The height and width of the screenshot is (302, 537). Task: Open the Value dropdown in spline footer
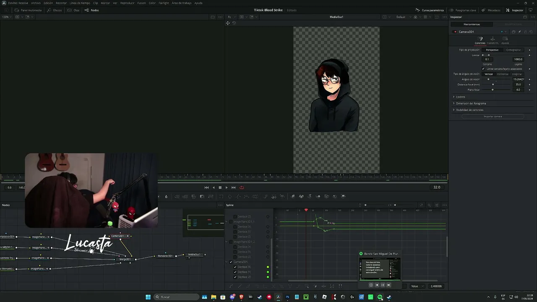[x=417, y=286]
